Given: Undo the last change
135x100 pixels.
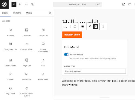Looking at the screenshot, I should point(20,4).
